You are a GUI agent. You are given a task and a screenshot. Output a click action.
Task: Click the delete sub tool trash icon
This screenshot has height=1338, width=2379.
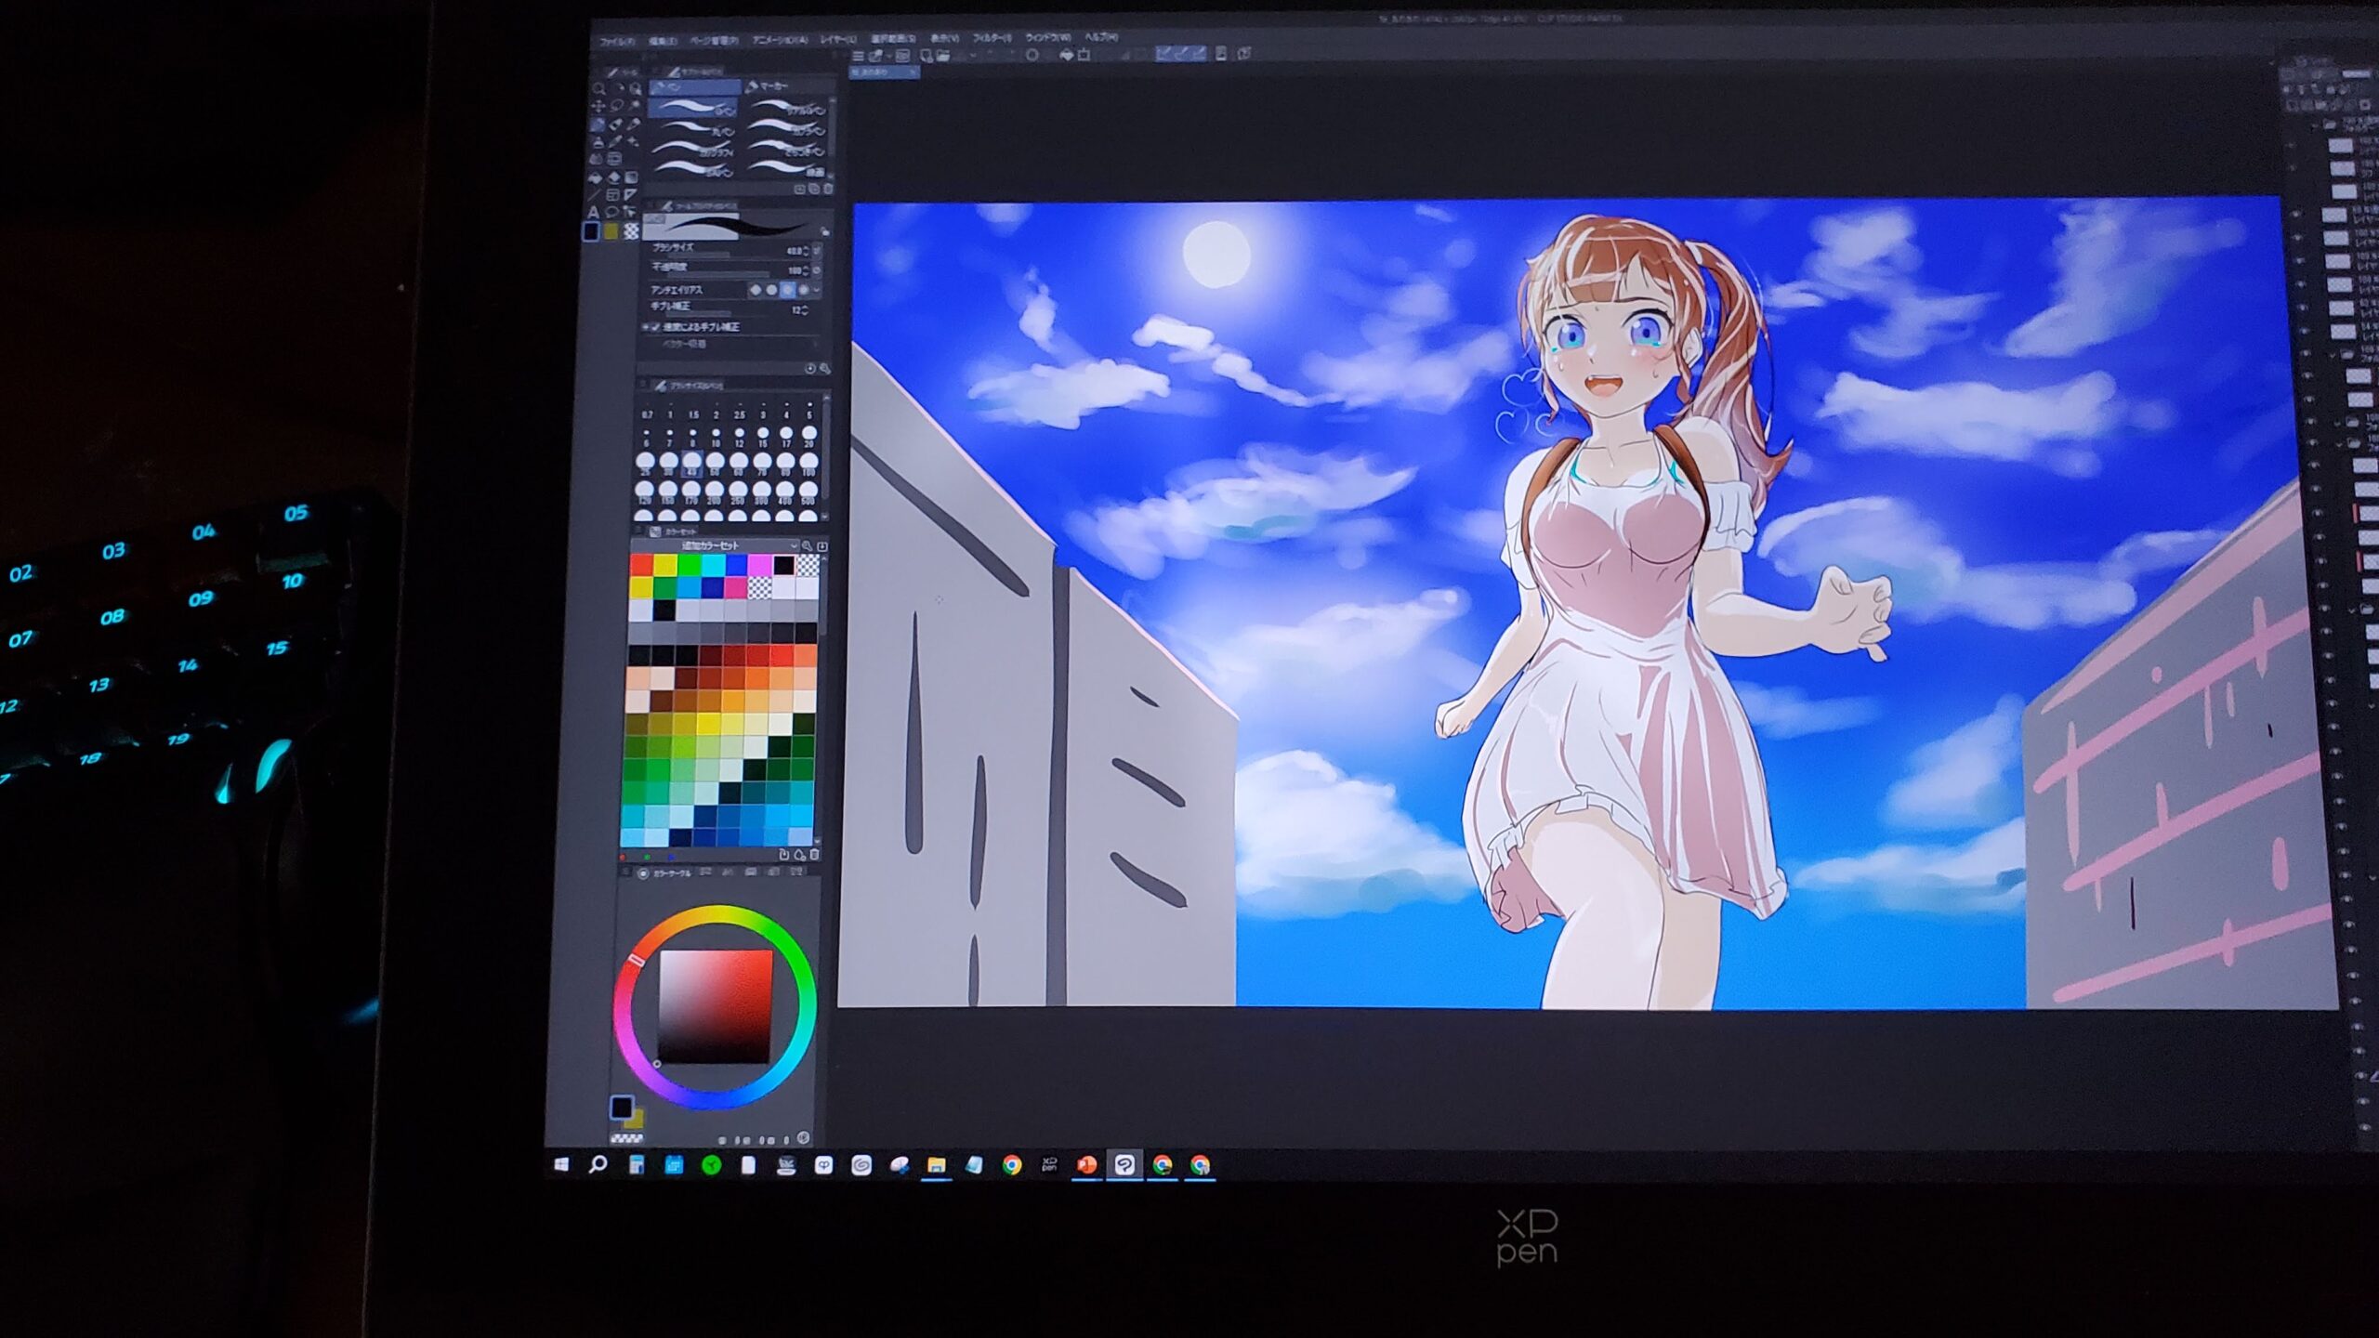pos(828,190)
